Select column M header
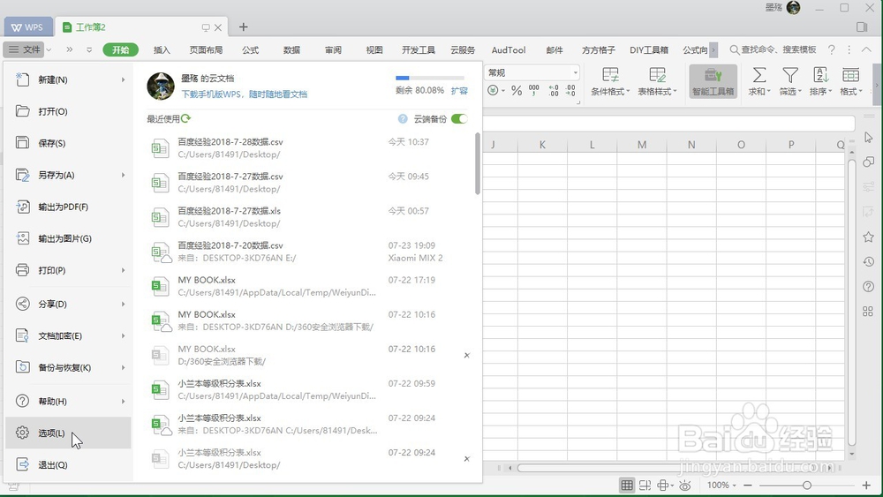This screenshot has height=497, width=883. tap(641, 145)
